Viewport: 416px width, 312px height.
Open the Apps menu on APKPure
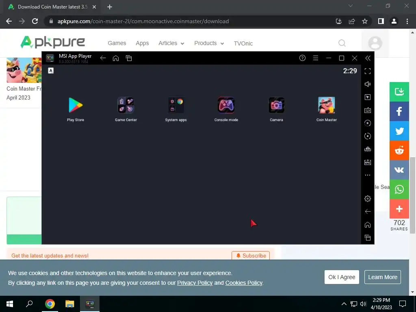click(142, 43)
